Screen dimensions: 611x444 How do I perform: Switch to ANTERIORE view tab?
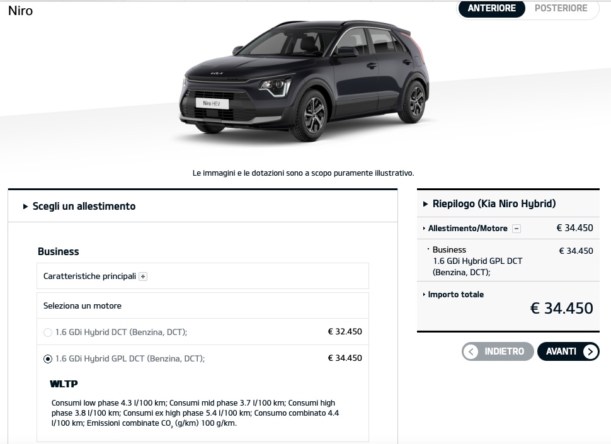pyautogui.click(x=492, y=8)
